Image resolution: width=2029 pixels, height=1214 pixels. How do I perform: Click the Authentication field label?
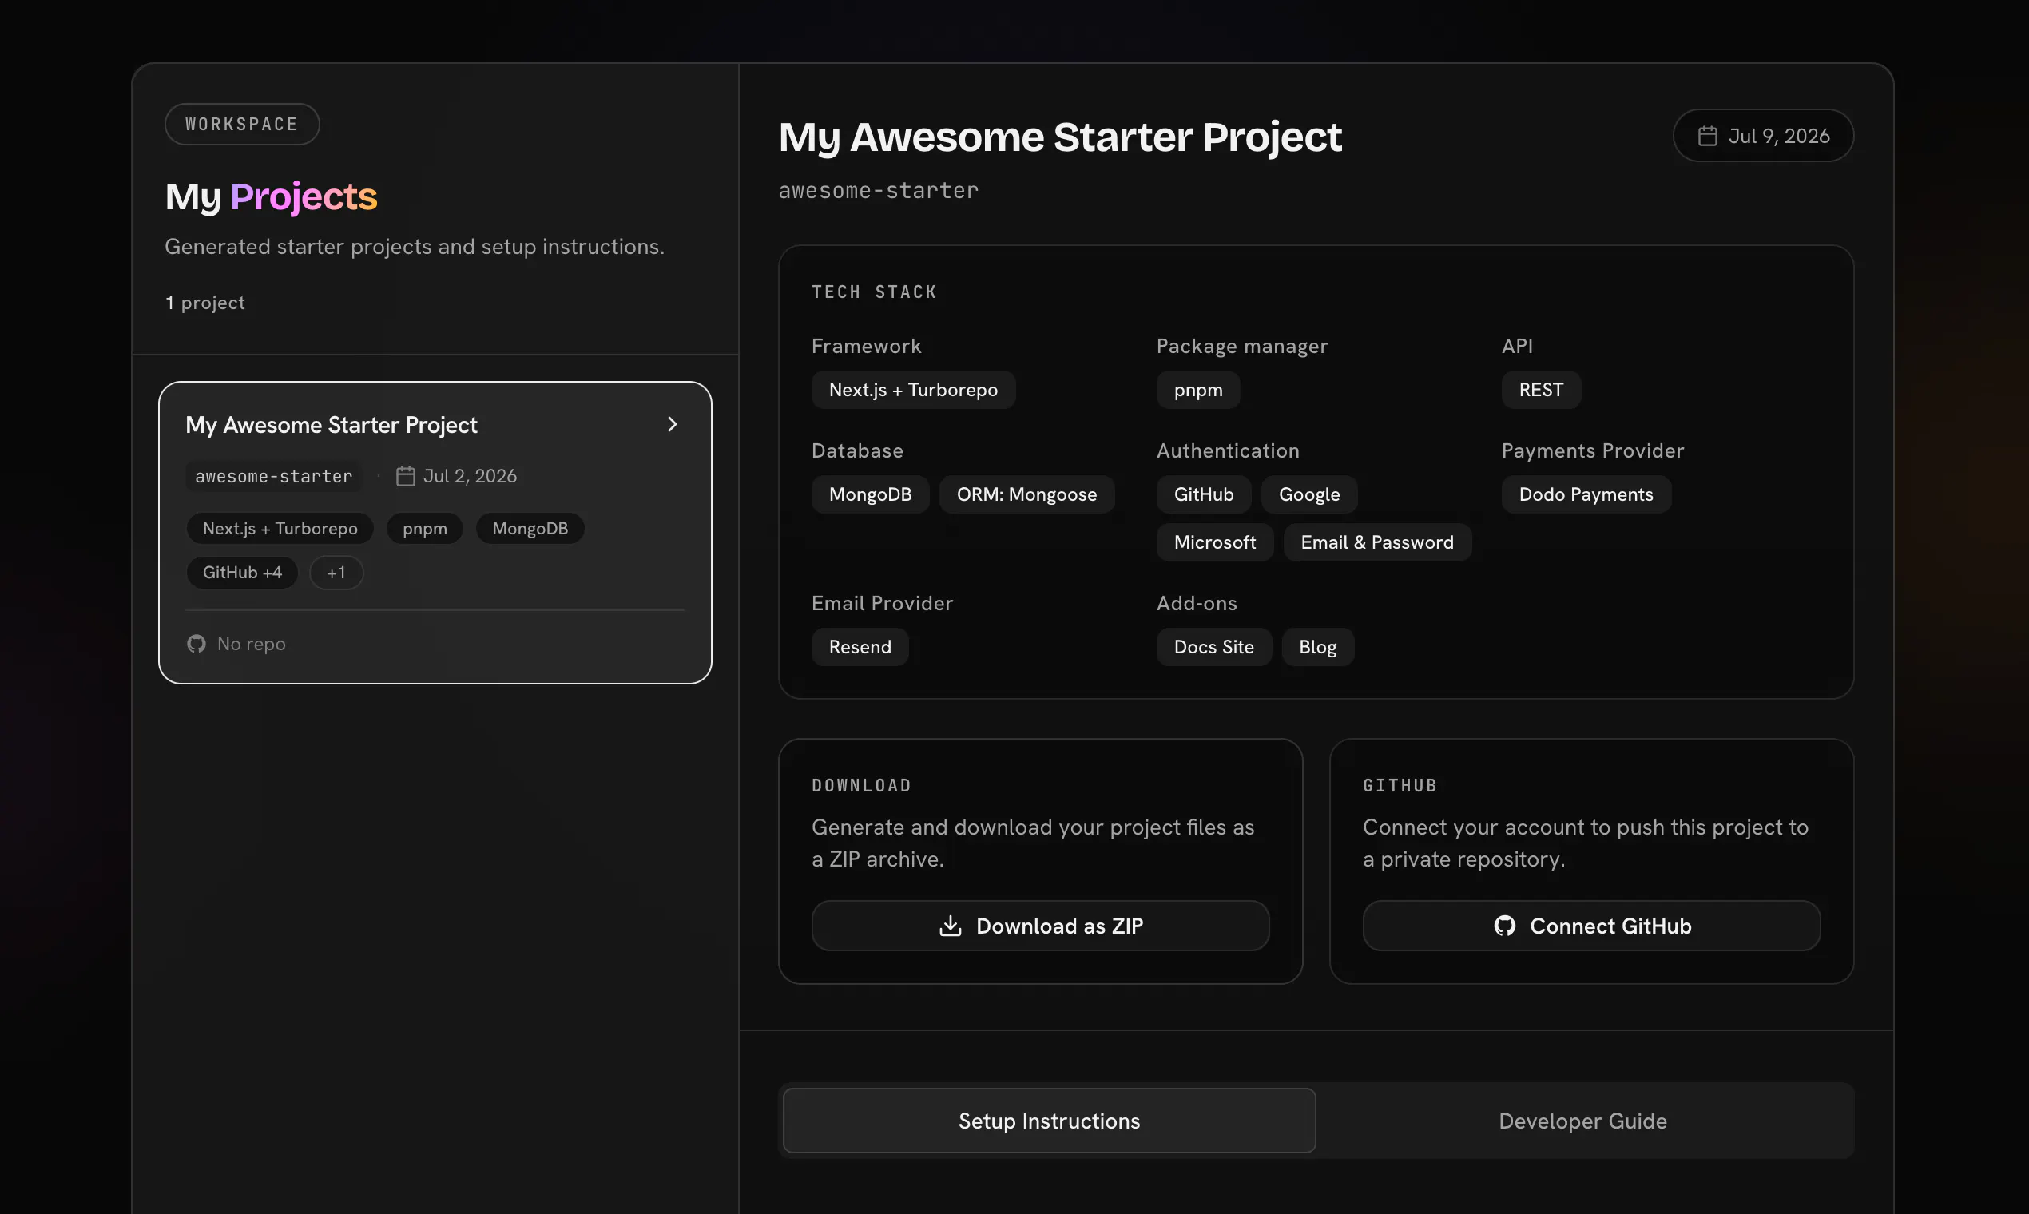point(1227,450)
